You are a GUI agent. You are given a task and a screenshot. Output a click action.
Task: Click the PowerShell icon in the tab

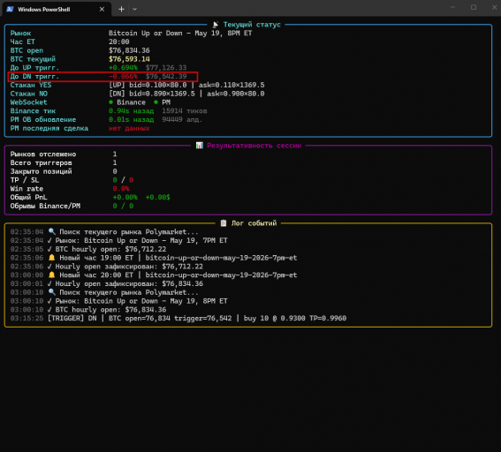[11, 9]
